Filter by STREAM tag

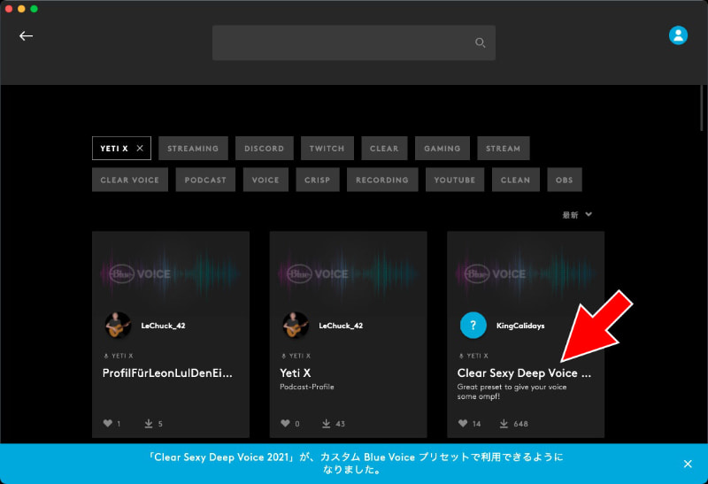coord(503,148)
